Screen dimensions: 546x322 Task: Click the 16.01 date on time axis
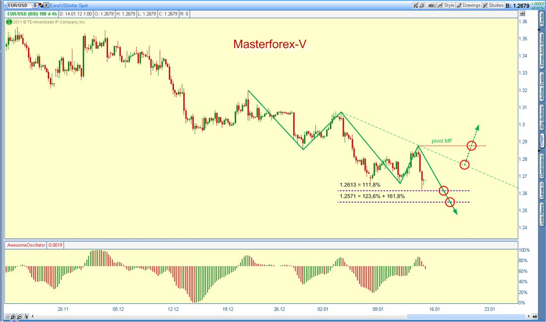point(434,309)
